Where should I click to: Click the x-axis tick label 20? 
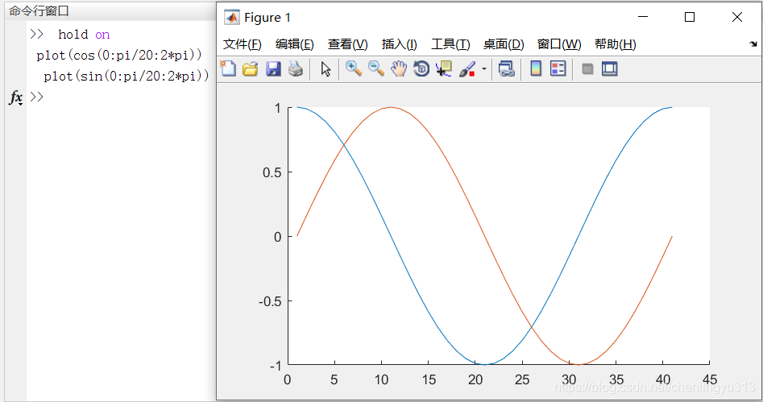475,379
